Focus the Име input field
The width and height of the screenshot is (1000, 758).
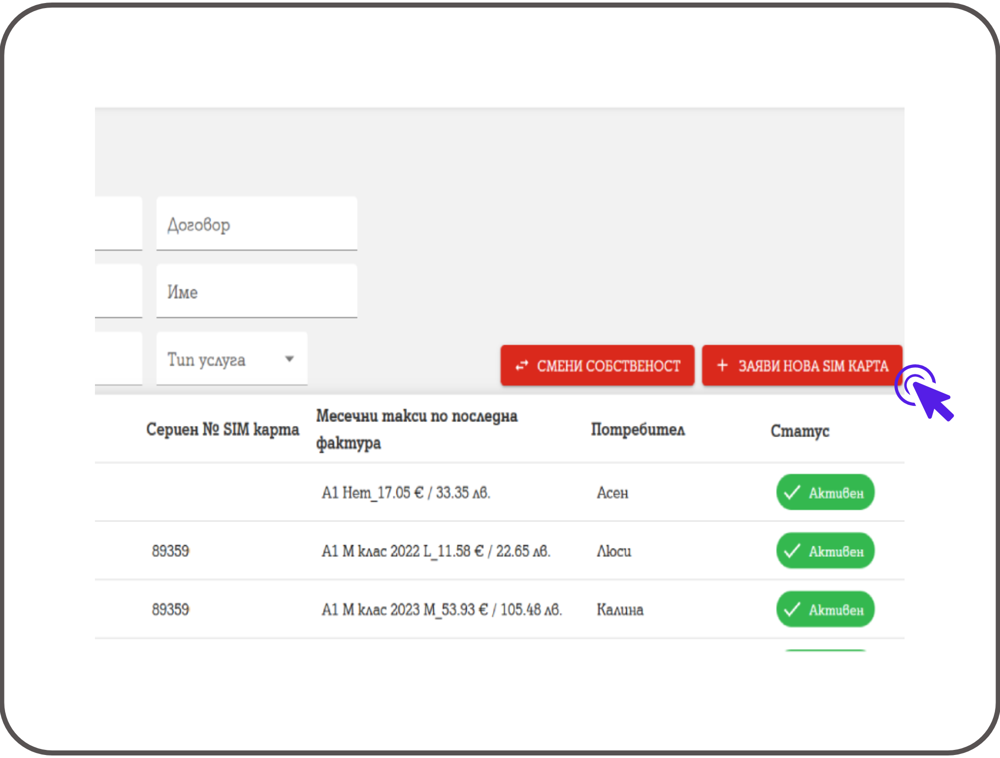pyautogui.click(x=257, y=292)
